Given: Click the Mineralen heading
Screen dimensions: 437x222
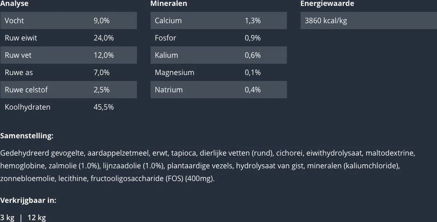Looking at the screenshot, I should [169, 4].
